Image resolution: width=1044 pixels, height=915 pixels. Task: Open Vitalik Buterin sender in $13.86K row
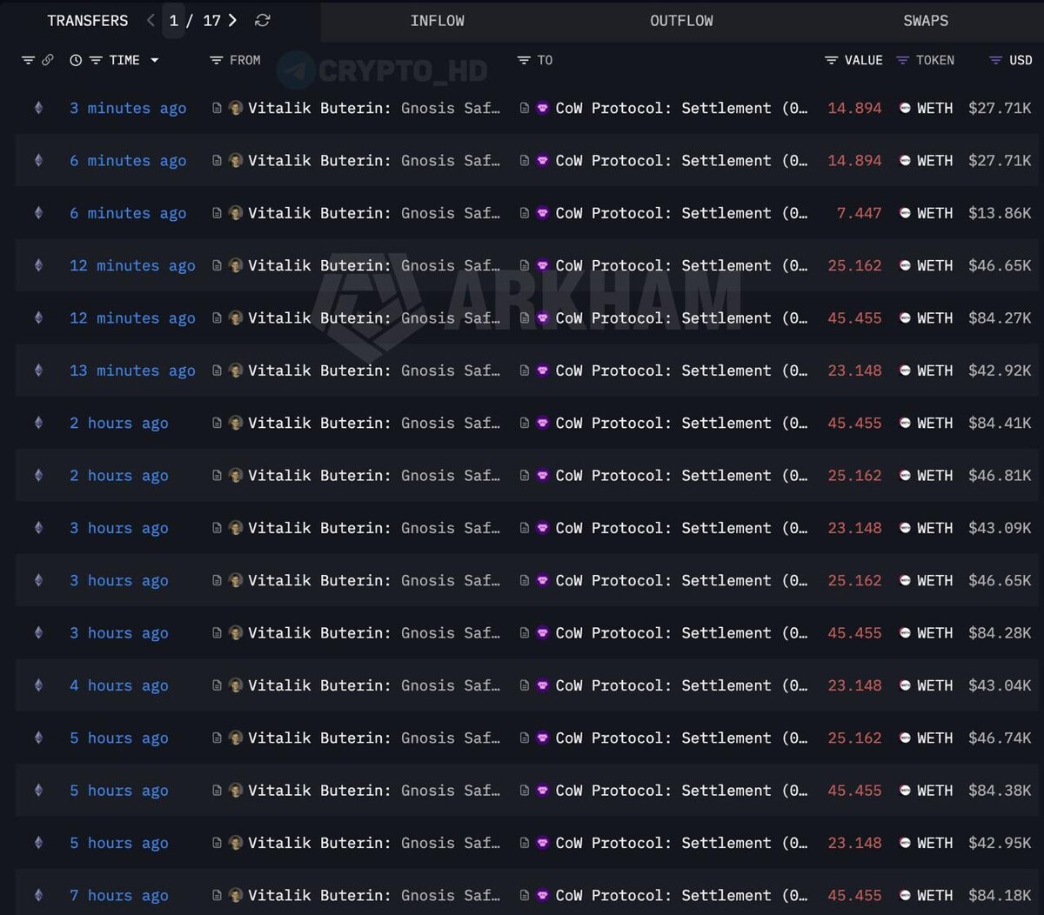click(x=374, y=213)
